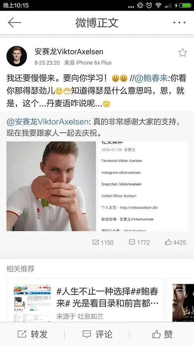Open the three-dot more options menu

(179, 23)
